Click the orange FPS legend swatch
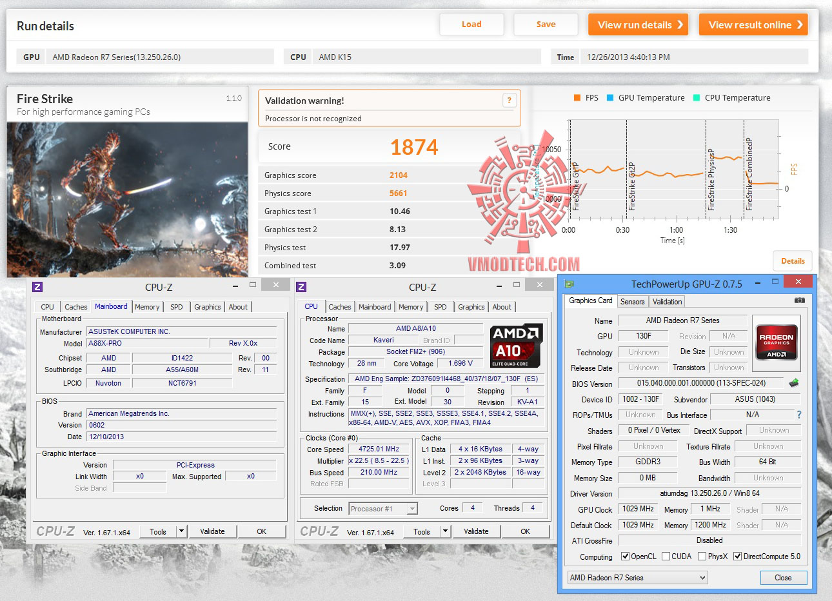The height and width of the screenshot is (601, 832). [577, 98]
